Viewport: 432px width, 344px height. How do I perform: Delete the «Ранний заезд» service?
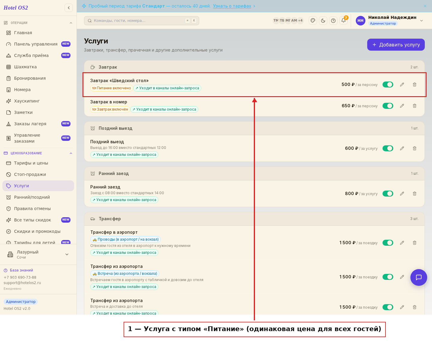[415, 194]
